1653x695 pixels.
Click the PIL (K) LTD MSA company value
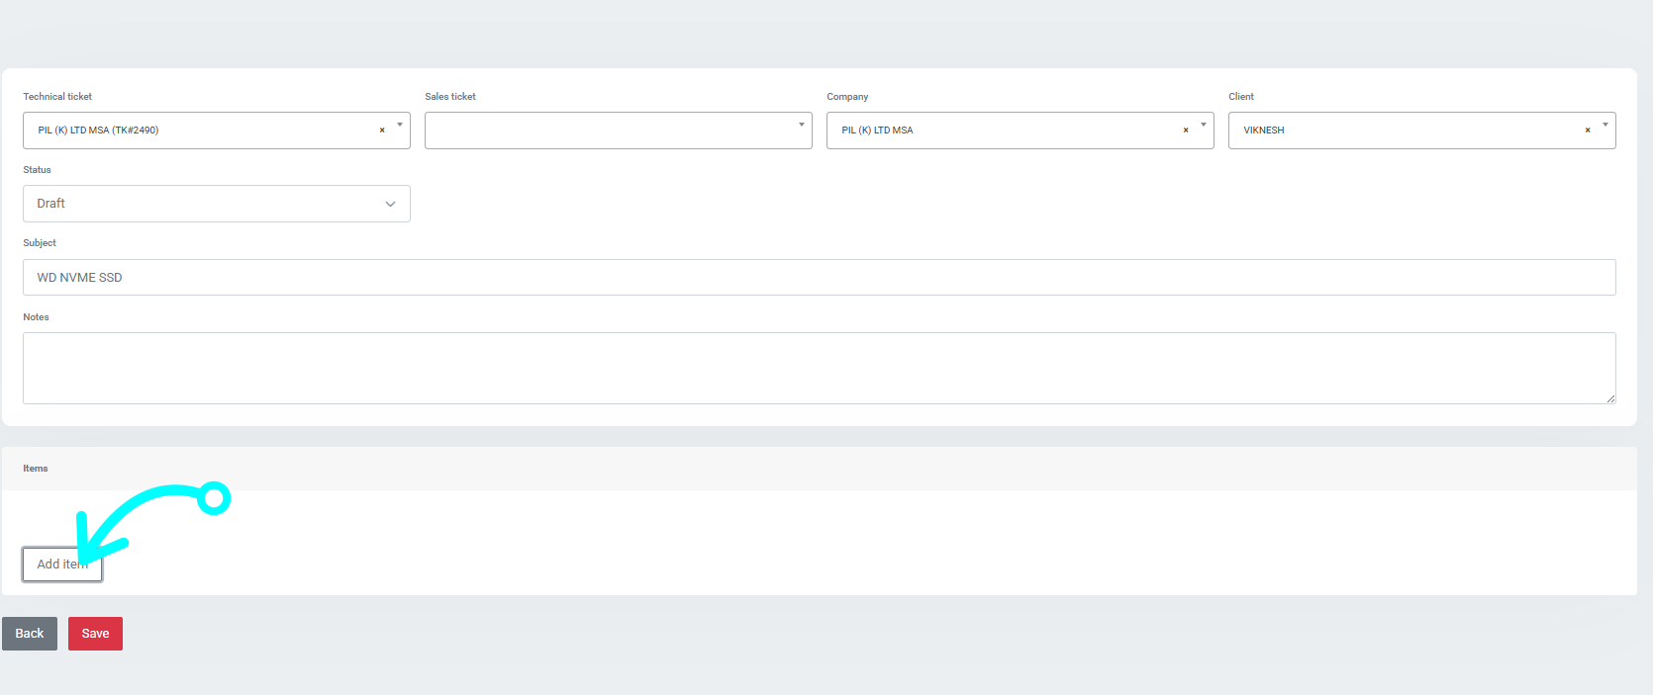coord(878,130)
